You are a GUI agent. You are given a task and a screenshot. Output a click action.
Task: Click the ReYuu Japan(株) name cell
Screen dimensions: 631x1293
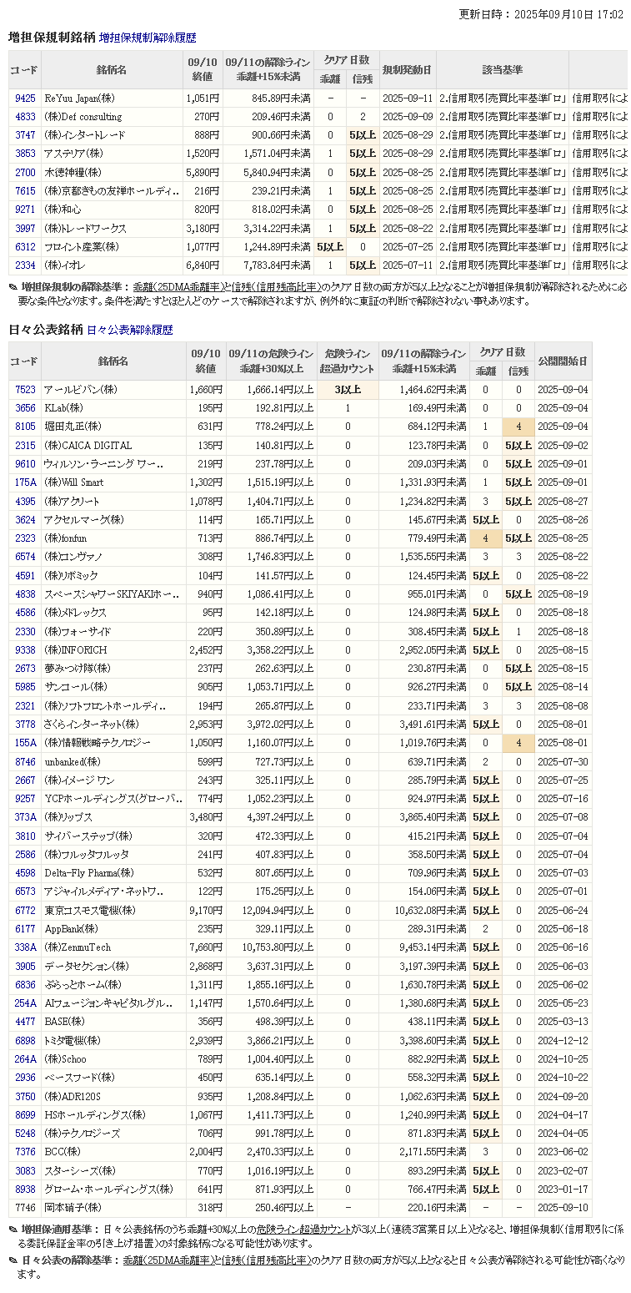[112, 98]
